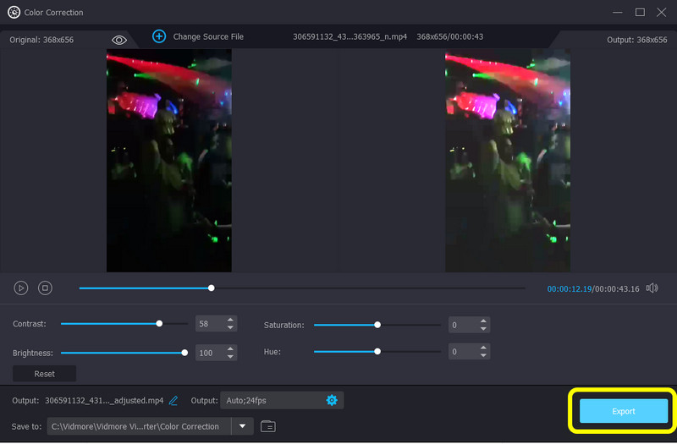Click the Output: 368x656 label

[x=637, y=40]
